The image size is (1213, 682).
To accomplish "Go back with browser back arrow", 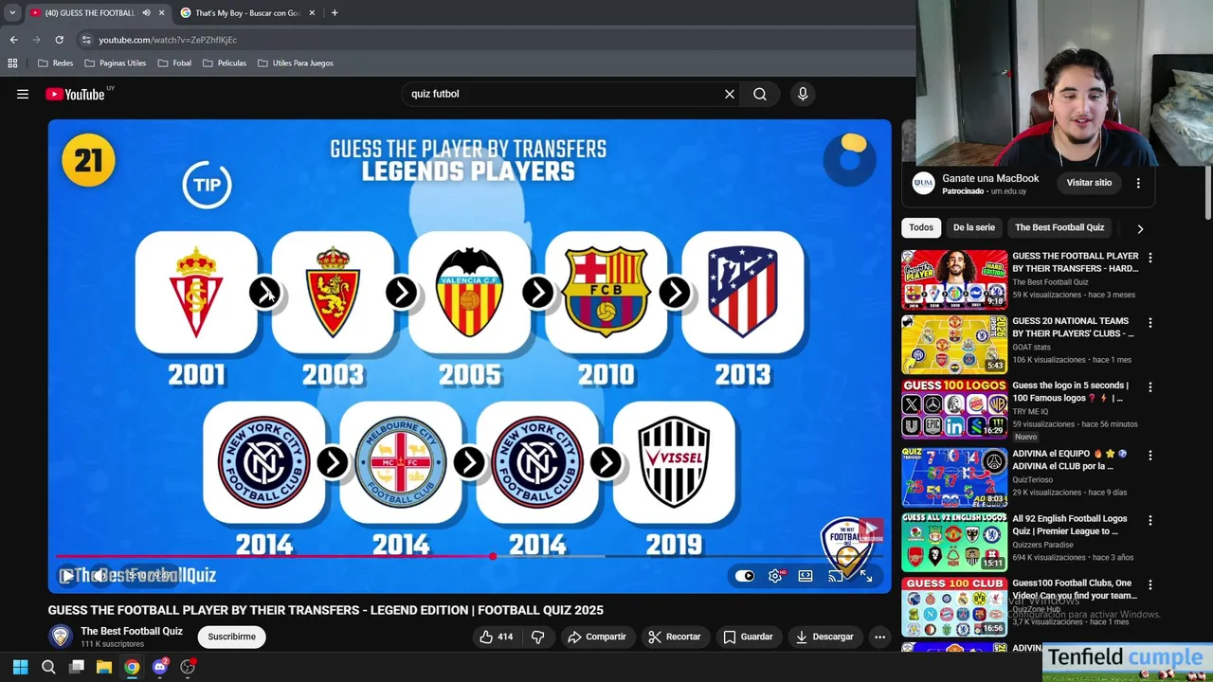I will 14,40.
